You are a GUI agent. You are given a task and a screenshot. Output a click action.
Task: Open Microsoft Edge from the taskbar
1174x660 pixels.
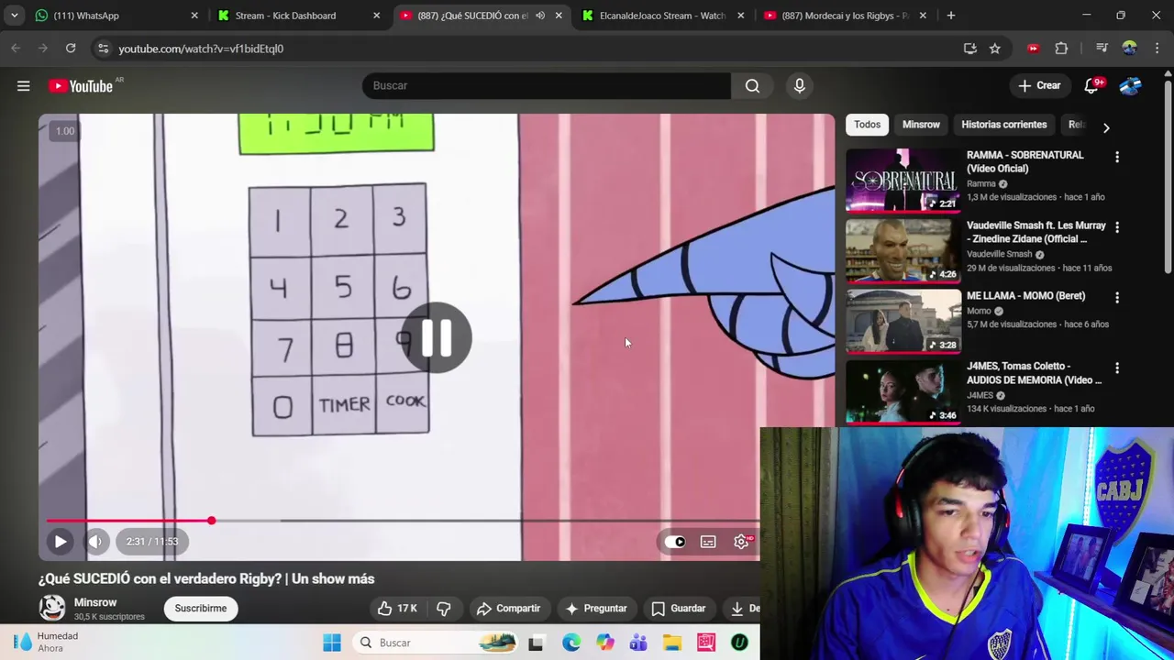click(x=571, y=643)
